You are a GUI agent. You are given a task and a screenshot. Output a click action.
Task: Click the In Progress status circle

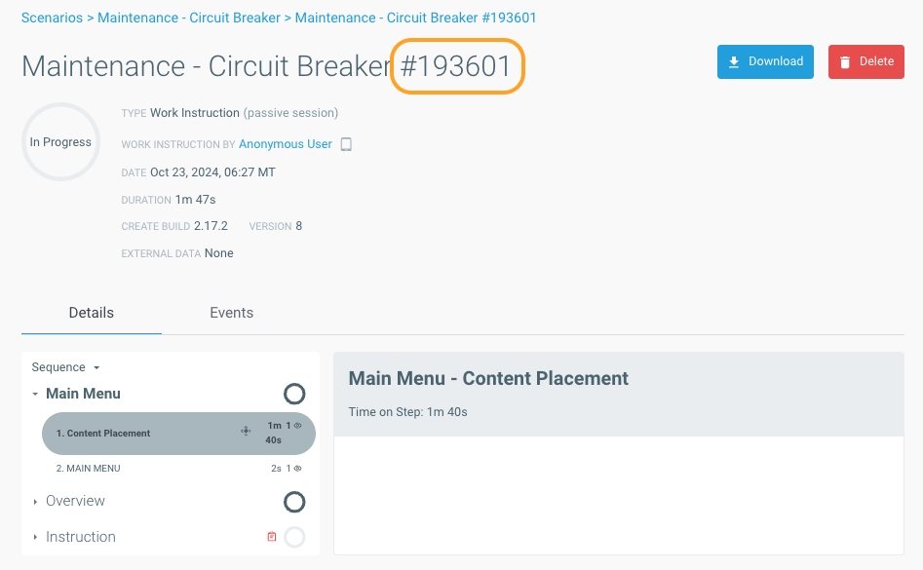pos(60,141)
